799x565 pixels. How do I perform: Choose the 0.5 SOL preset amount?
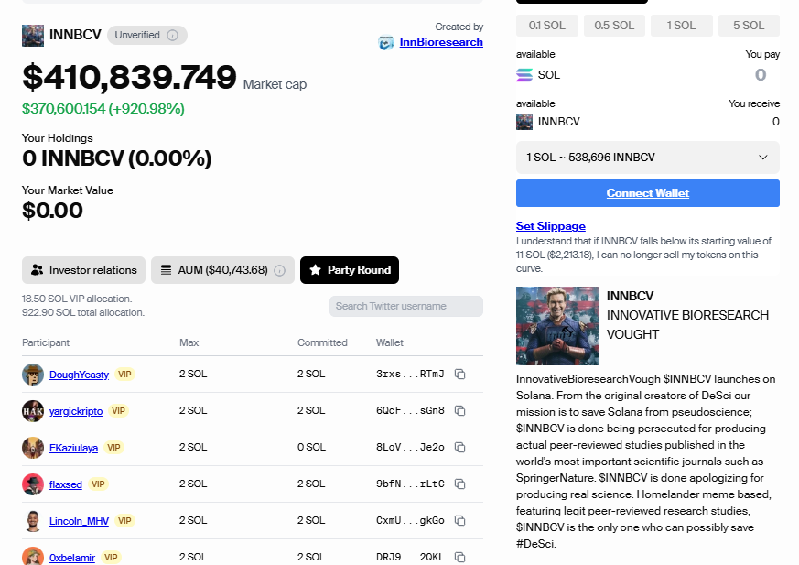(x=614, y=26)
